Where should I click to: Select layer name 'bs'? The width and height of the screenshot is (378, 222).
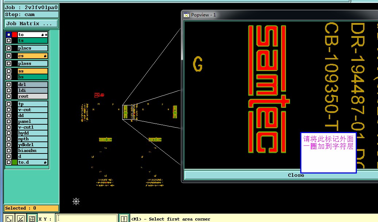(x=32, y=77)
